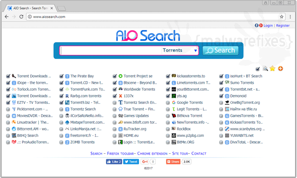
Task: Click the Rarbg.com R icon
Action: pos(67,96)
